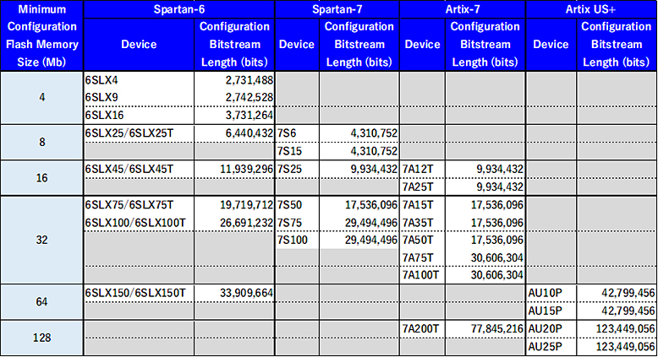Select the value 2,731,488
The height and width of the screenshot is (357, 658).
[x=249, y=80]
